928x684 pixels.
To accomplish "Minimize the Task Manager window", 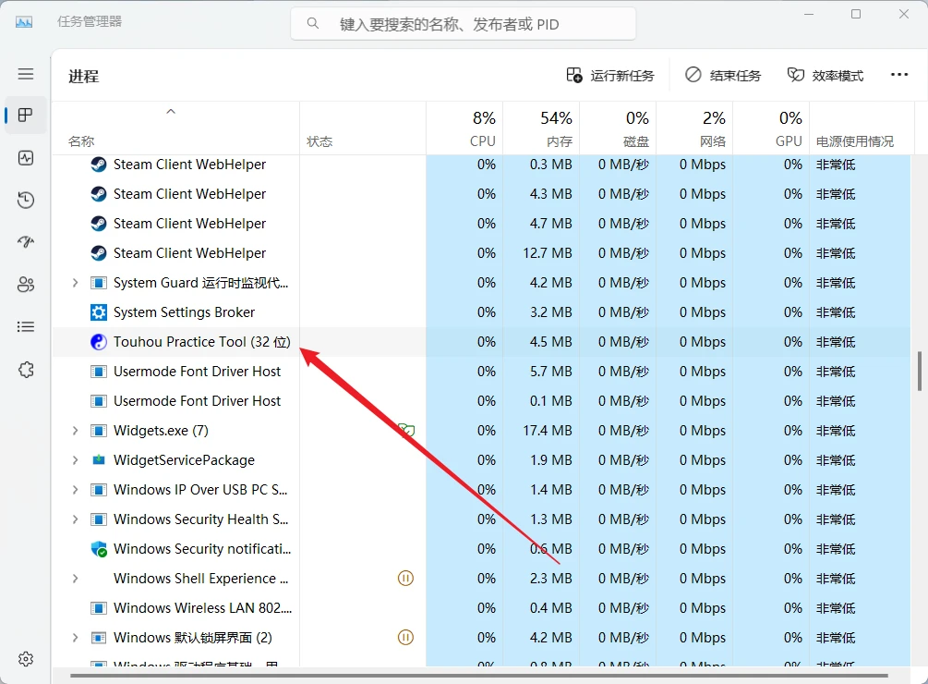I will (809, 14).
